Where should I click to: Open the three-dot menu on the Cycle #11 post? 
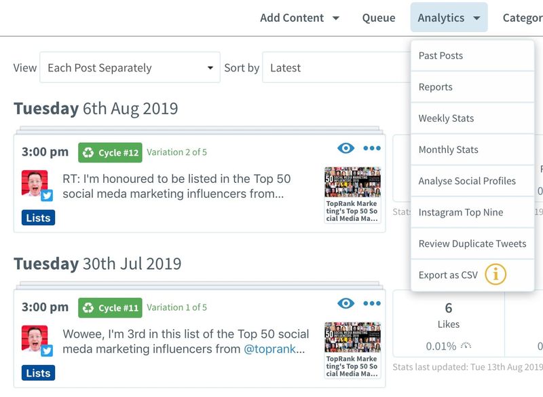(x=372, y=303)
